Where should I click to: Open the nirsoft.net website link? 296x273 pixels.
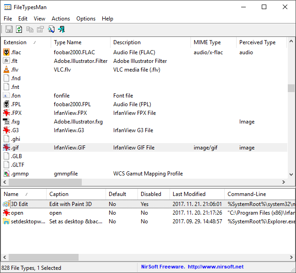click(215, 267)
